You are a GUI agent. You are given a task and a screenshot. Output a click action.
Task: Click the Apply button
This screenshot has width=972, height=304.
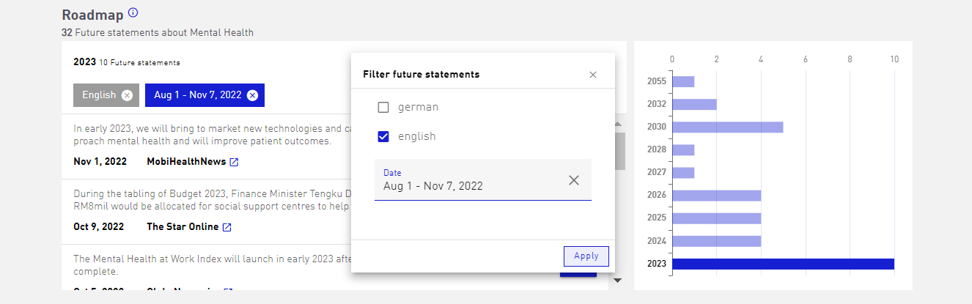(x=586, y=256)
